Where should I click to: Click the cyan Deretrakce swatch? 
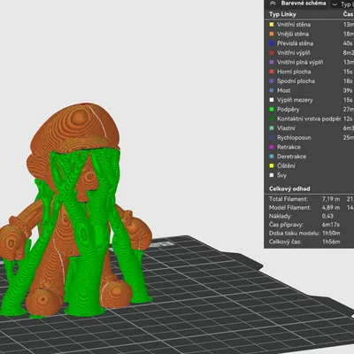272,157
